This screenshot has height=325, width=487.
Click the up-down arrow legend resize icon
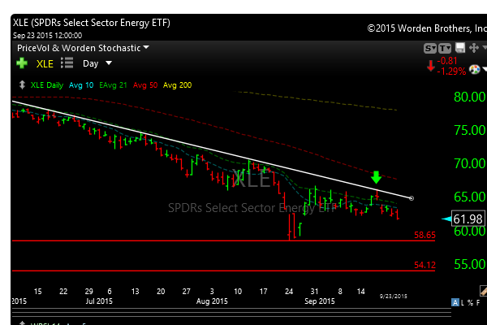22,84
